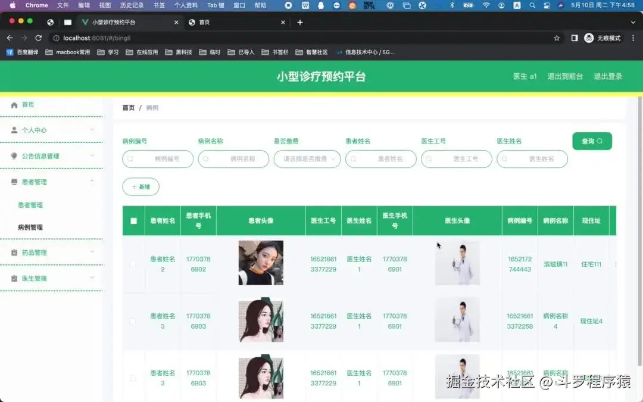Click the icon beside 医生管理
643x402 pixels.
14,279
